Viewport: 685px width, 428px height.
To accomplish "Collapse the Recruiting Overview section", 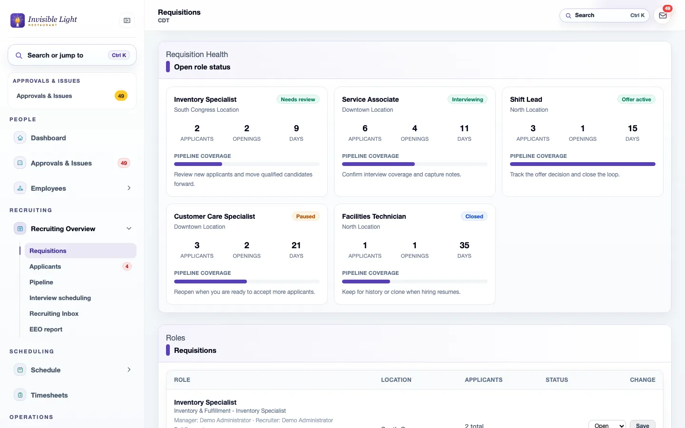I will coord(129,229).
